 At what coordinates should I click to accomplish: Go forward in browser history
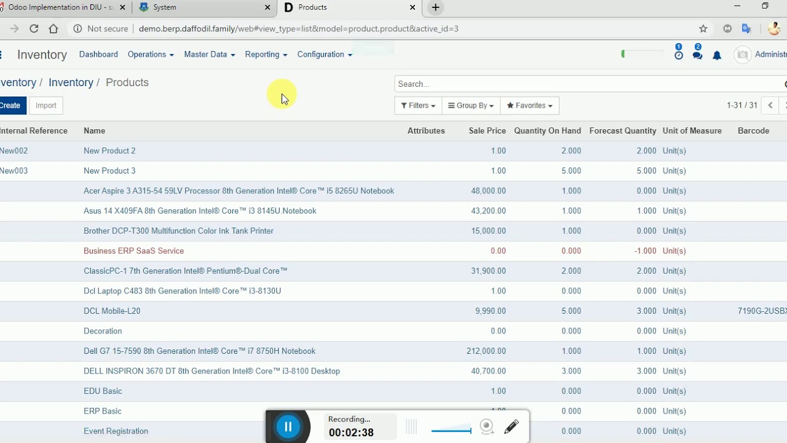[15, 29]
